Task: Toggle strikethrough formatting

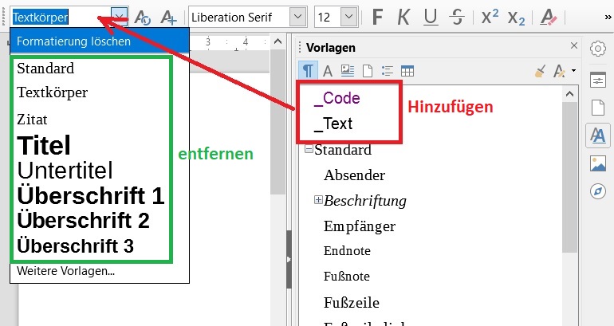Action: coord(457,18)
